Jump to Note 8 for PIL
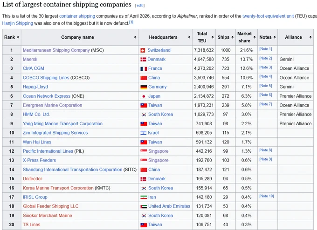This screenshot has height=230, width=317. (265, 150)
